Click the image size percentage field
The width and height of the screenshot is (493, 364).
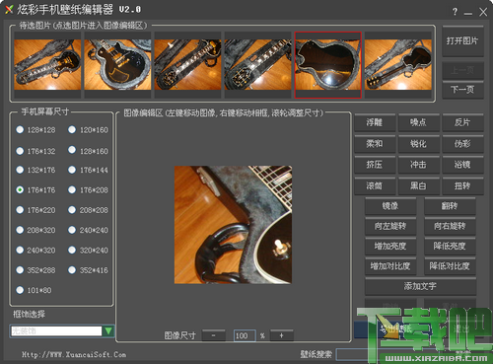(245, 335)
